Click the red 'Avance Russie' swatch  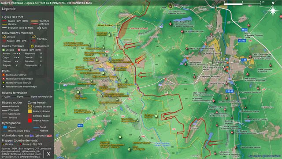pyautogui.click(x=30, y=121)
